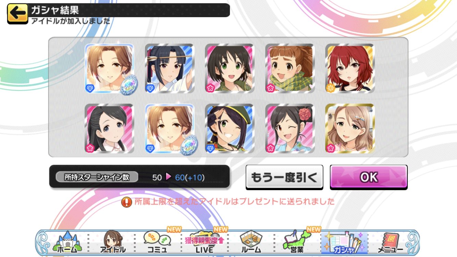Select the winking idol with red flower
The height and width of the screenshot is (257, 457).
290,128
